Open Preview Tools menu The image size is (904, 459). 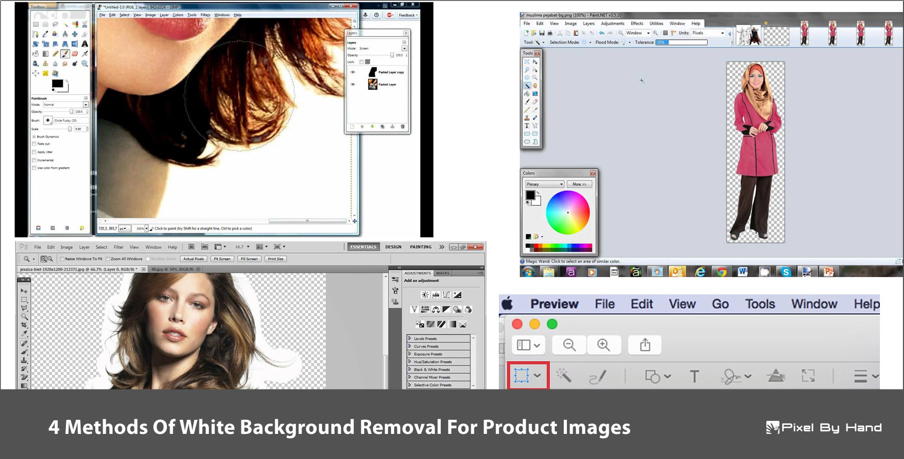coord(760,304)
